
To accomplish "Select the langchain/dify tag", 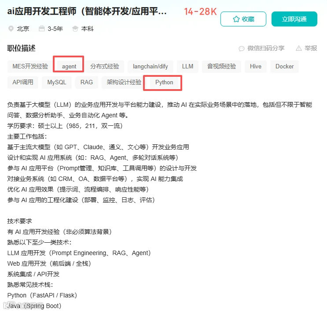I will pos(151,67).
